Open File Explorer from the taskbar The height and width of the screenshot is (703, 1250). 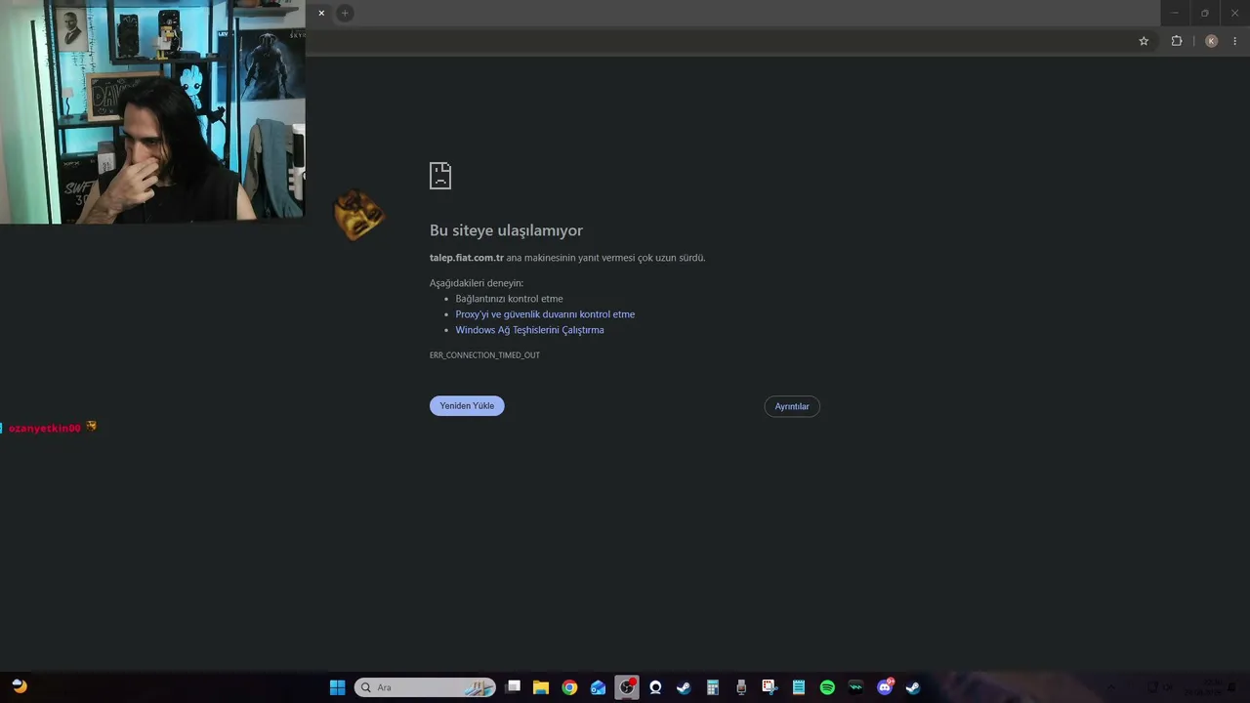coord(541,687)
